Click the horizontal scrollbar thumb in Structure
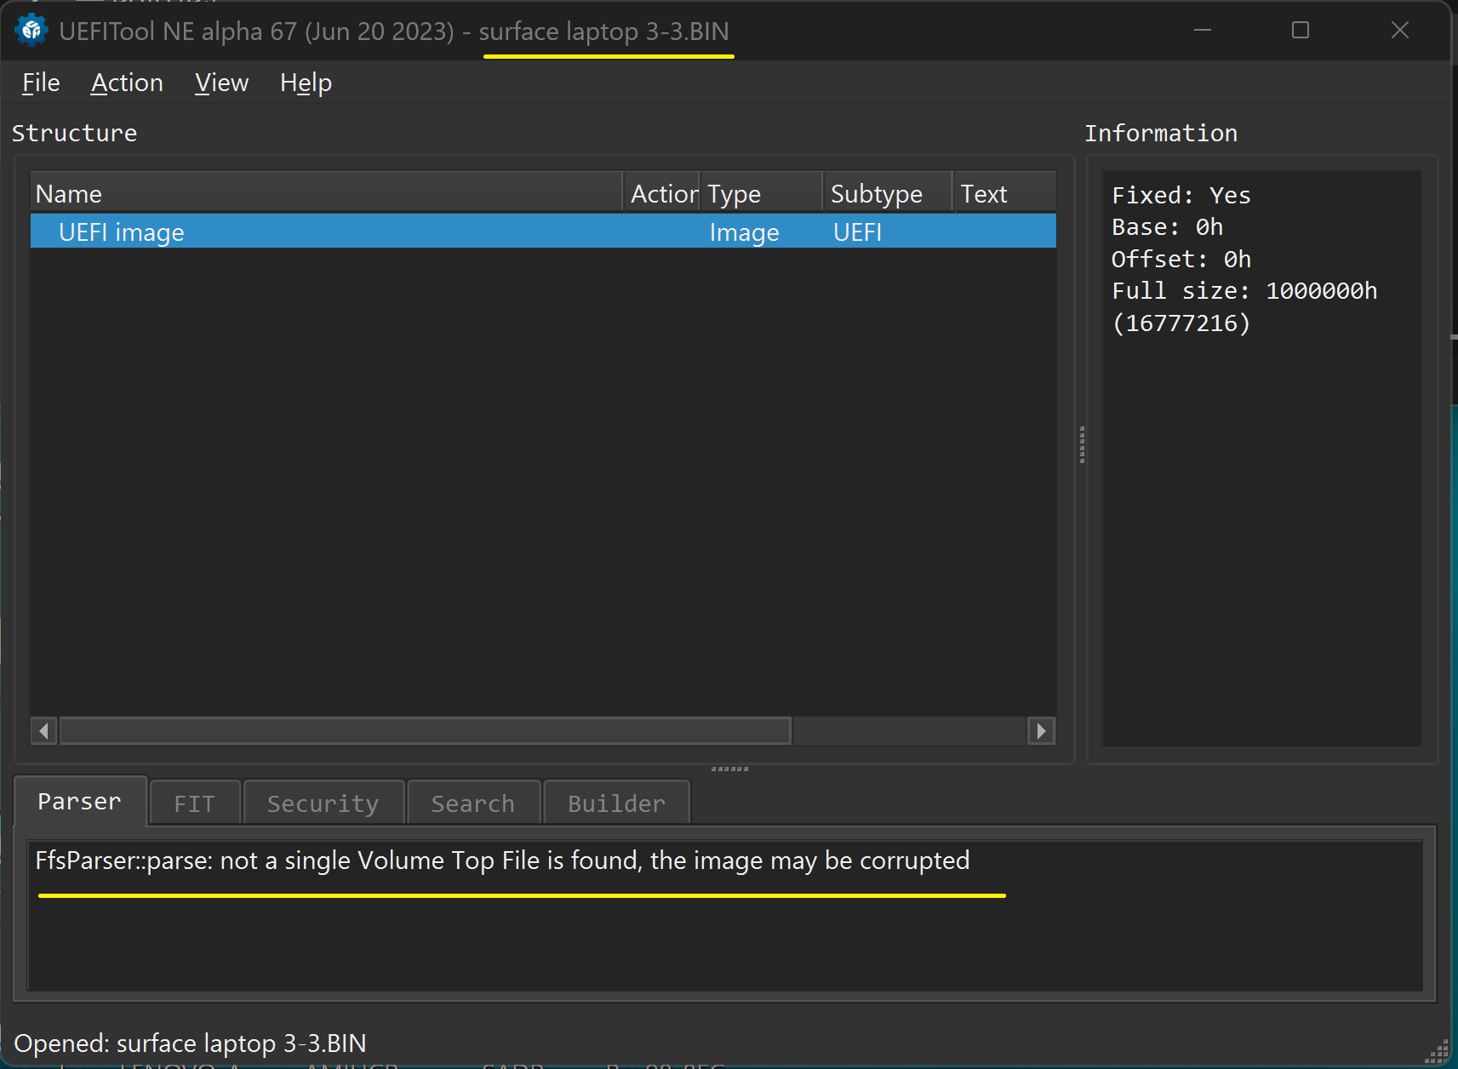 tap(426, 731)
